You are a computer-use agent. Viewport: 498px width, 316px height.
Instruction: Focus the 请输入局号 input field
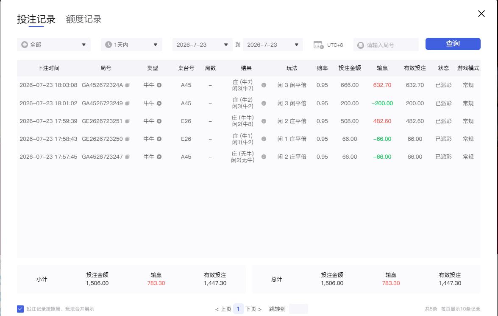click(x=386, y=45)
